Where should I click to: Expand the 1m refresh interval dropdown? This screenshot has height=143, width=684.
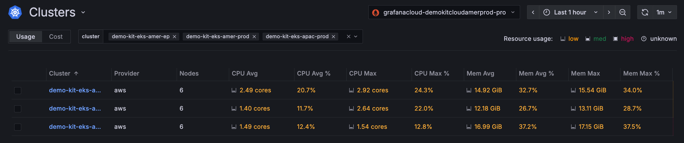coord(665,12)
